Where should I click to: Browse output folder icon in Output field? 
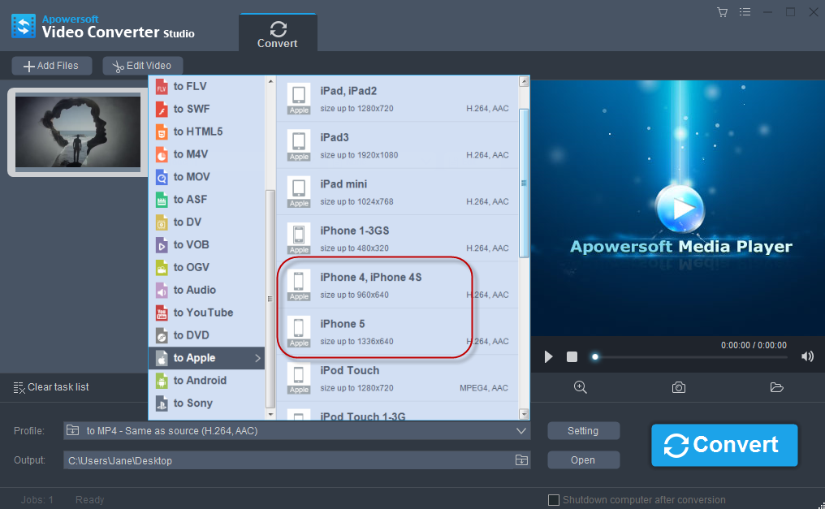(x=521, y=460)
